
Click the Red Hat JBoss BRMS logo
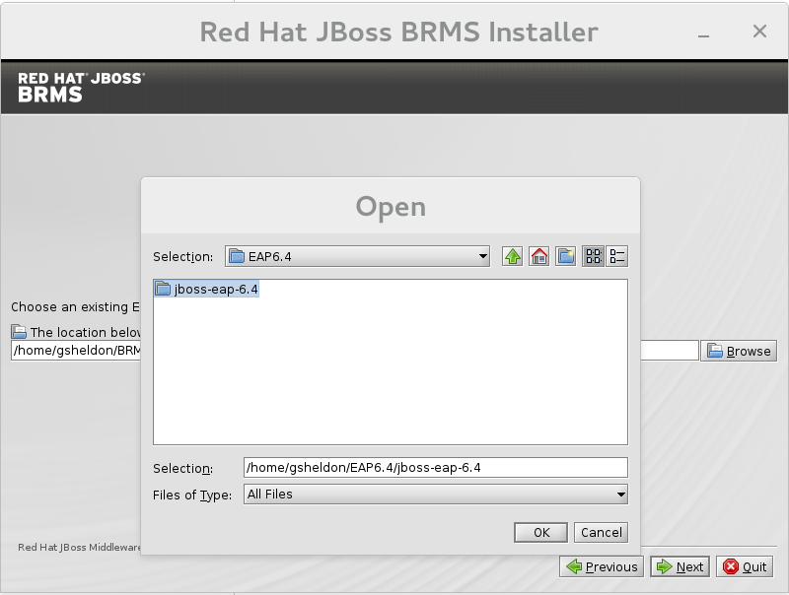click(x=81, y=88)
